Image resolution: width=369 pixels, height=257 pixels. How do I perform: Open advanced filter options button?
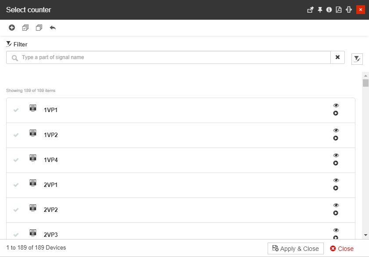click(x=357, y=59)
